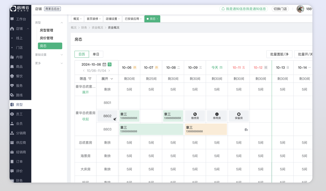
Task: Select the 日历 view toggle
Action: (82, 54)
